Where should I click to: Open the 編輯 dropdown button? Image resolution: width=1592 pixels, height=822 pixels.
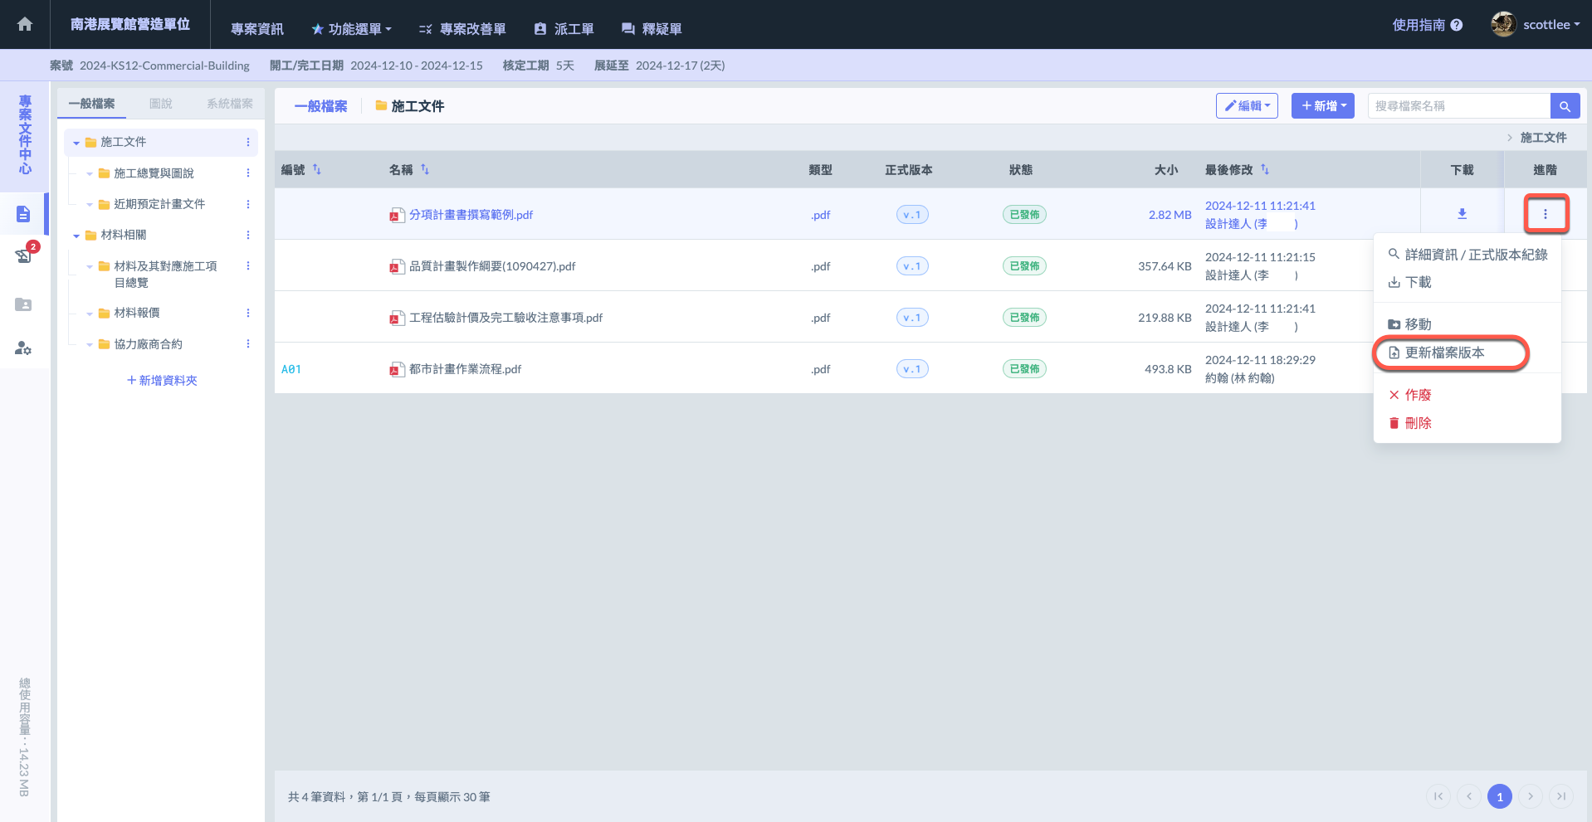(x=1247, y=106)
